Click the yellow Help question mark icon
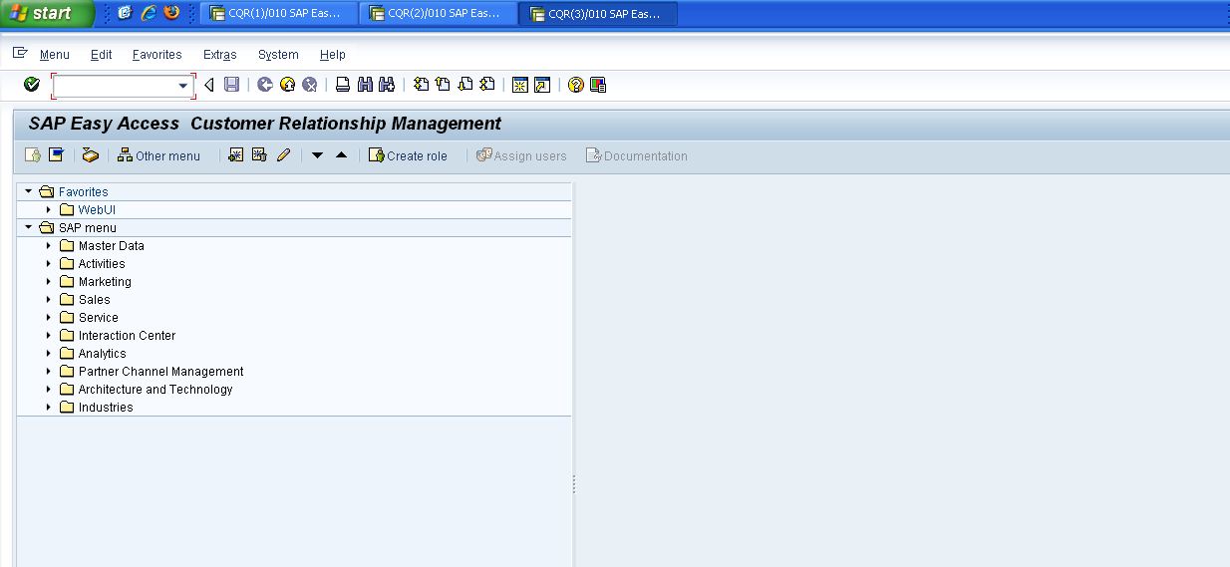 click(575, 85)
